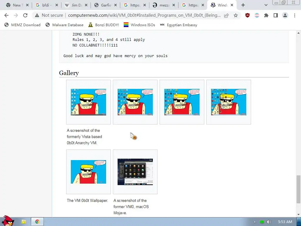The width and height of the screenshot is (301, 226).
Task: Open the volume speaker tray icon
Action: (x=269, y=222)
